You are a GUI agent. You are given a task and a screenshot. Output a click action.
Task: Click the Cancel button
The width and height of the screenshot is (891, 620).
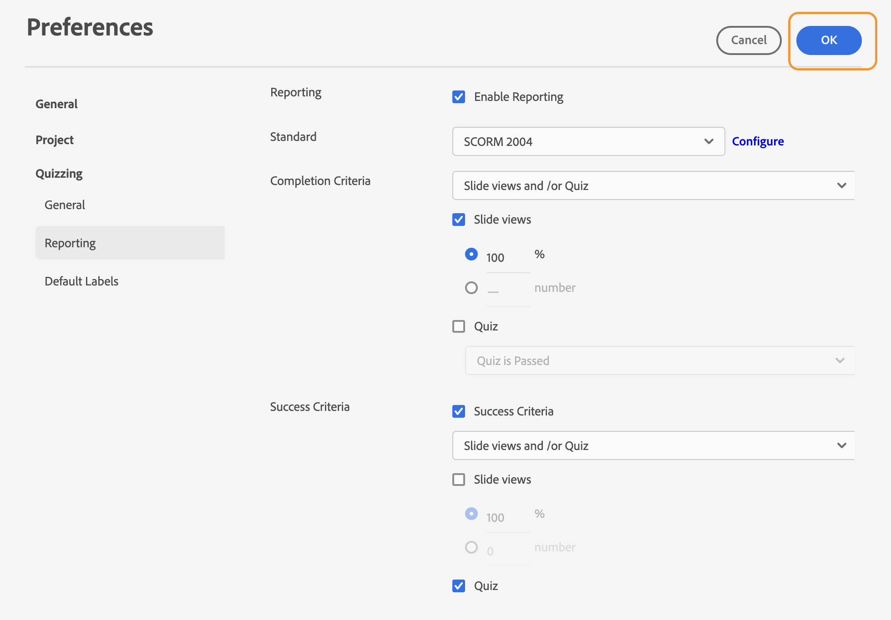pos(748,40)
